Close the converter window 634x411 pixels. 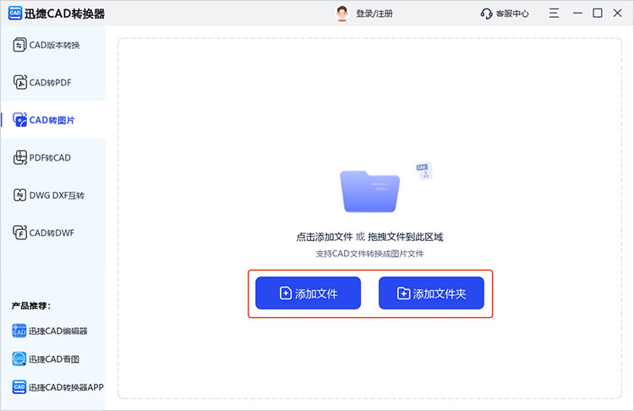pos(617,14)
